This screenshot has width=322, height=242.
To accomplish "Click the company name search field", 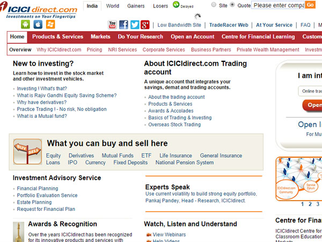I will [278, 5].
